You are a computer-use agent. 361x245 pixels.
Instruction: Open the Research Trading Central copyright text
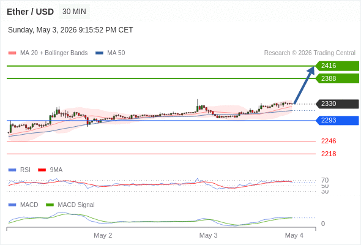pyautogui.click(x=310, y=53)
